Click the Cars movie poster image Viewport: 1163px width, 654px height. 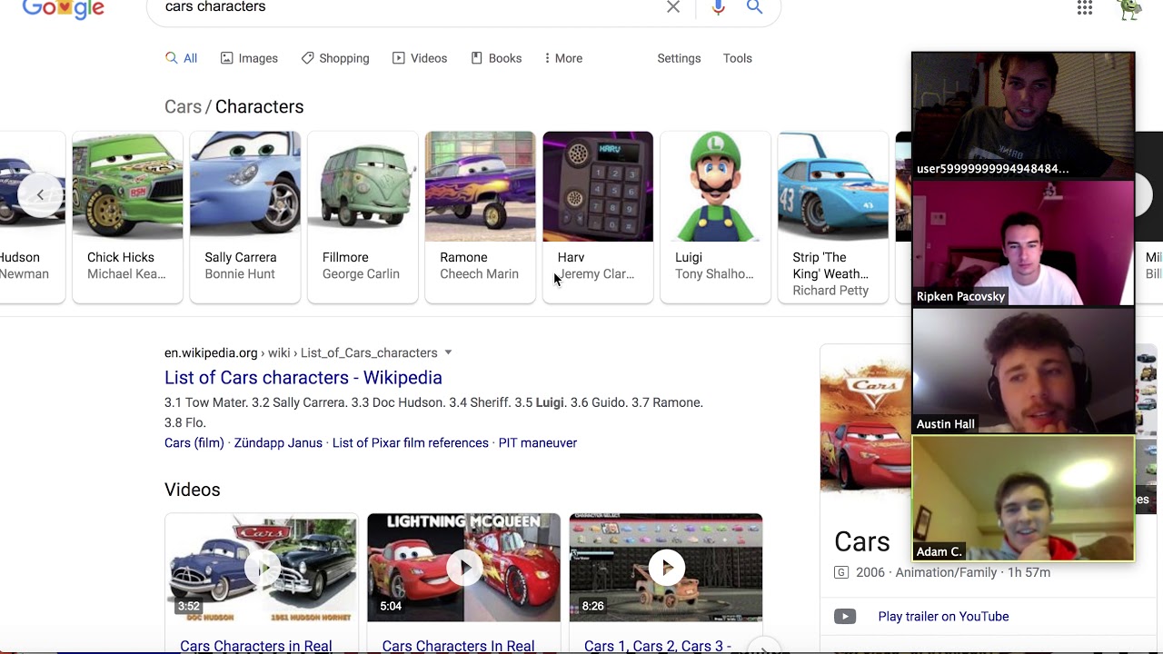tap(866, 420)
